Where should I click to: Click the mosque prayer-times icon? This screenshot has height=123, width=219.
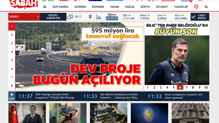click(x=99, y=17)
